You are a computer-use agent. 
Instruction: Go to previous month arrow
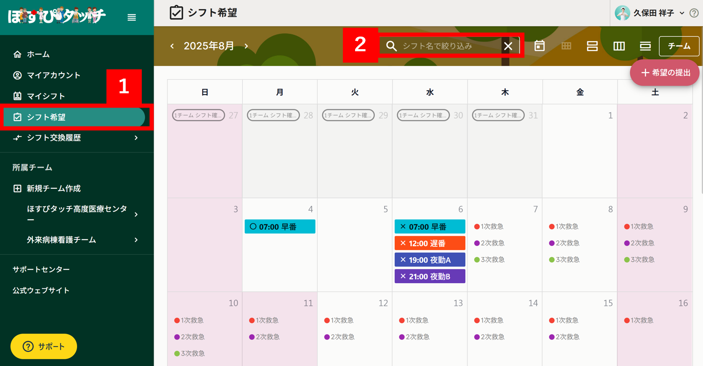click(172, 46)
